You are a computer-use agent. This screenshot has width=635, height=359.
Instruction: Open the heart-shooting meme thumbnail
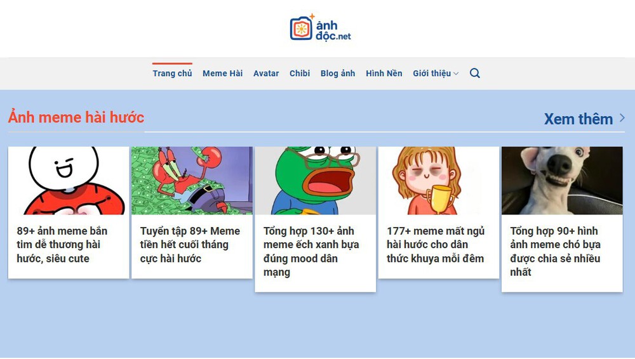click(69, 181)
